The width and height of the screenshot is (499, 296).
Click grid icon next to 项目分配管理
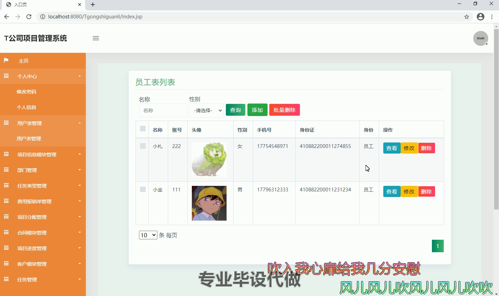click(6, 217)
